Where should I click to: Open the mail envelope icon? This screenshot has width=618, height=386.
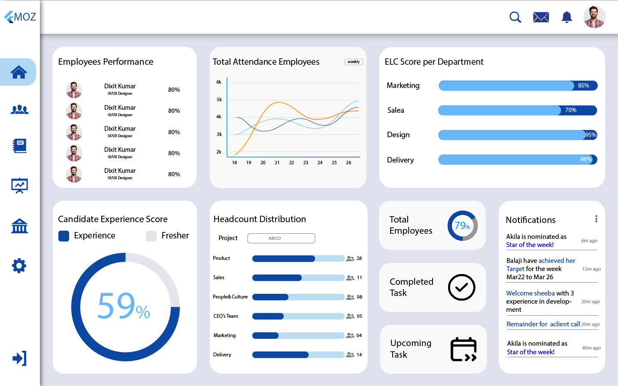(x=541, y=17)
